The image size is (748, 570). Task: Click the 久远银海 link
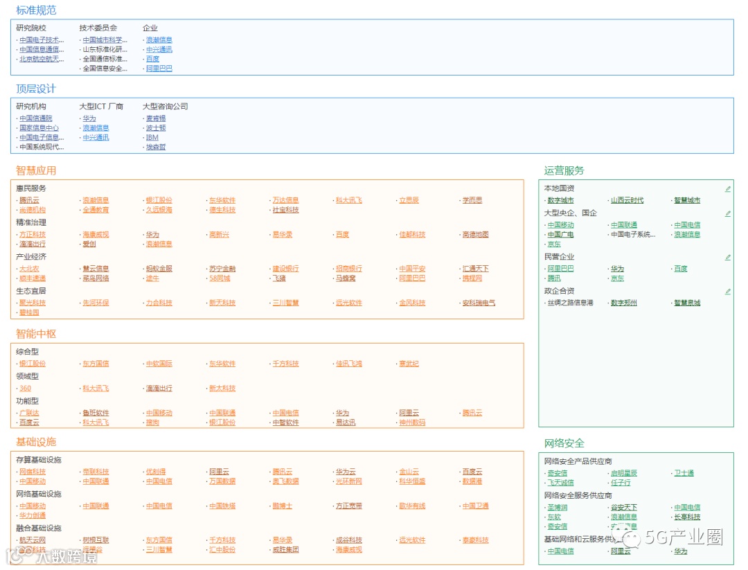[159, 210]
